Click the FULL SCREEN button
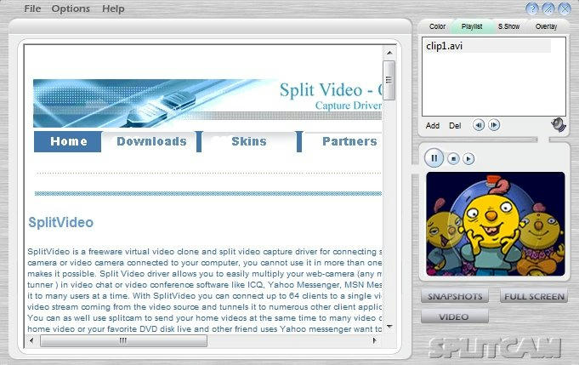579x365 pixels. coord(534,296)
